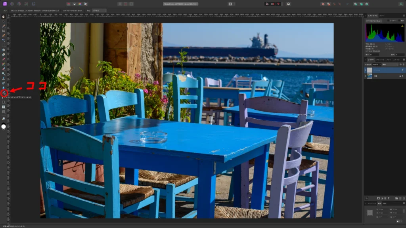Click the layer opacity 100 % field
Screen dimensions: 406x228
click(375, 64)
